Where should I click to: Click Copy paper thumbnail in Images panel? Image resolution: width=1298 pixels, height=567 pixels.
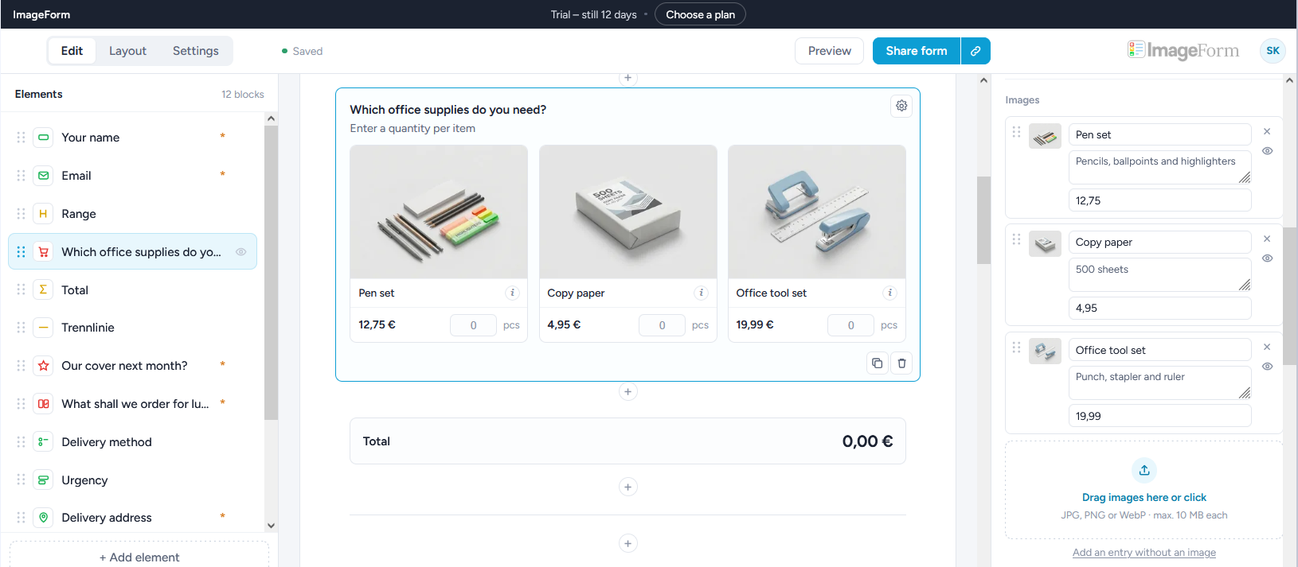[x=1045, y=243]
